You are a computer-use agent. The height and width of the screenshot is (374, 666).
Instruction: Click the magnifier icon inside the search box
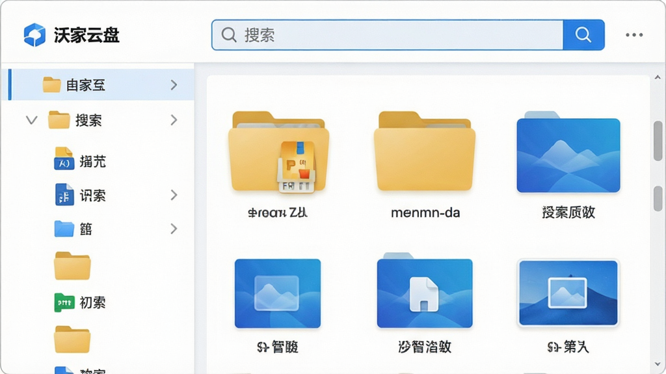229,35
